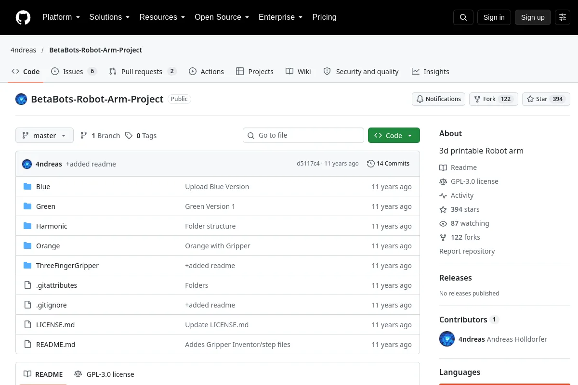Click the contributor avatar of Andreas Hölldorfer

tap(447, 339)
